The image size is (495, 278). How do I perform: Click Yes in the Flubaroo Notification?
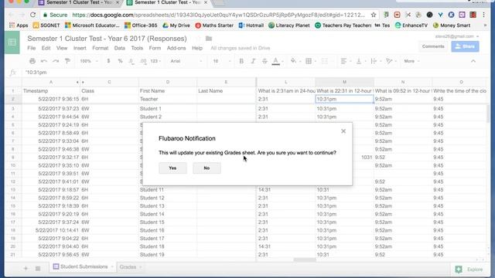pos(172,168)
